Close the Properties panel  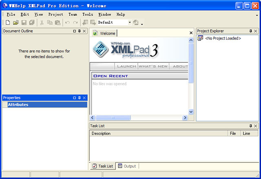84,98
